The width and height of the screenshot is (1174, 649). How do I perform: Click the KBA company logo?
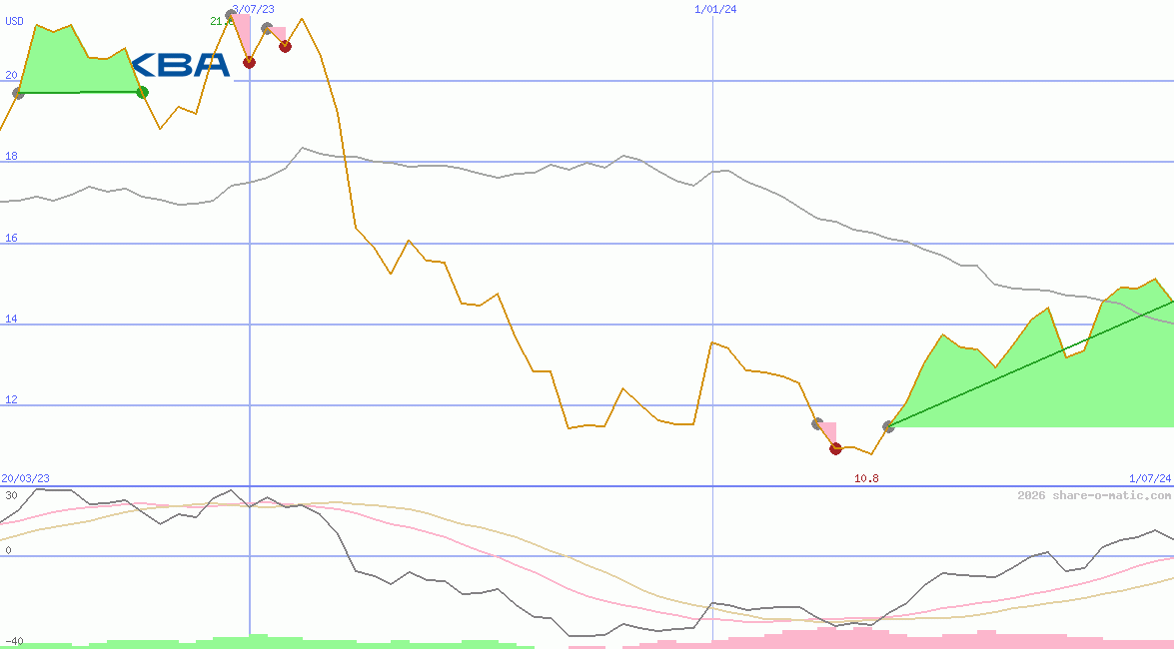point(181,65)
